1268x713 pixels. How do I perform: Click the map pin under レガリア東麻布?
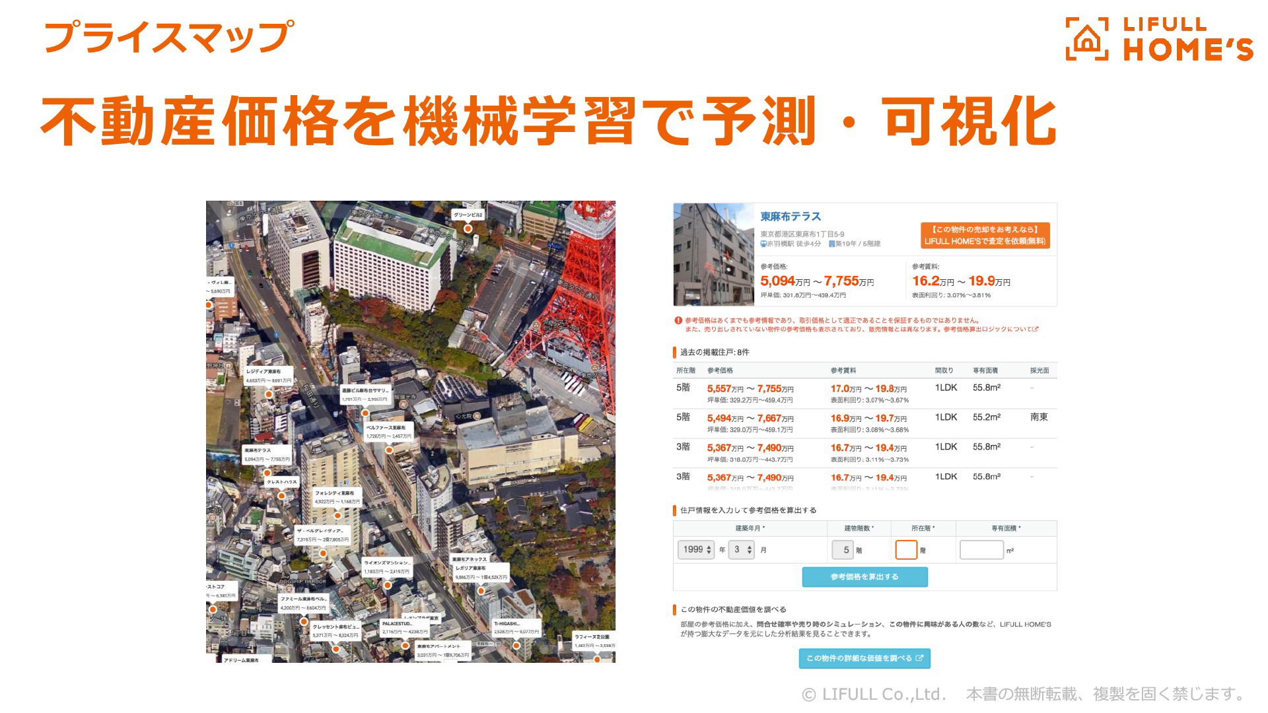(x=481, y=591)
